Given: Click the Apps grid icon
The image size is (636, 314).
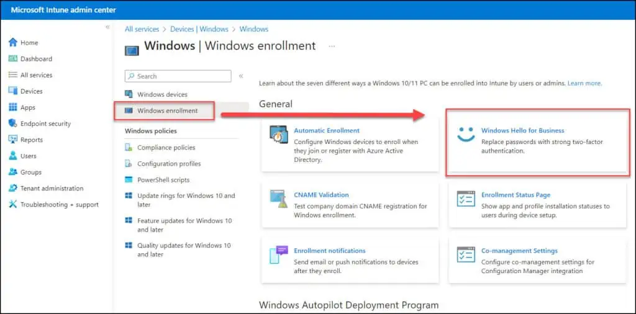Looking at the screenshot, I should [13, 107].
